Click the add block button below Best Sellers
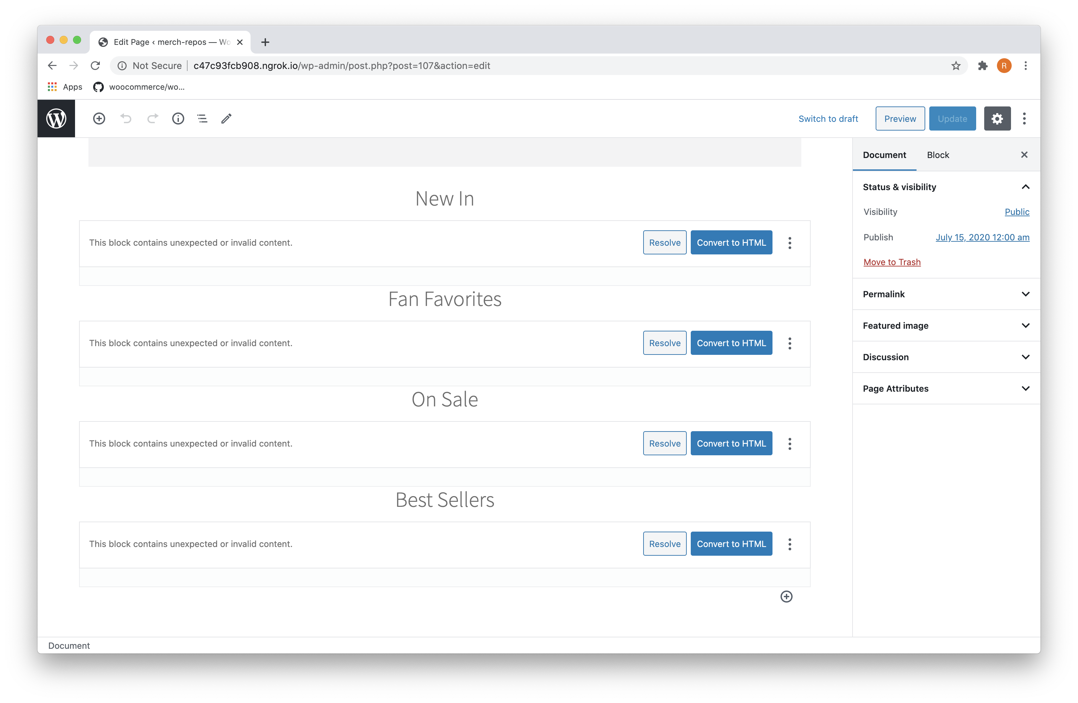 coord(786,597)
